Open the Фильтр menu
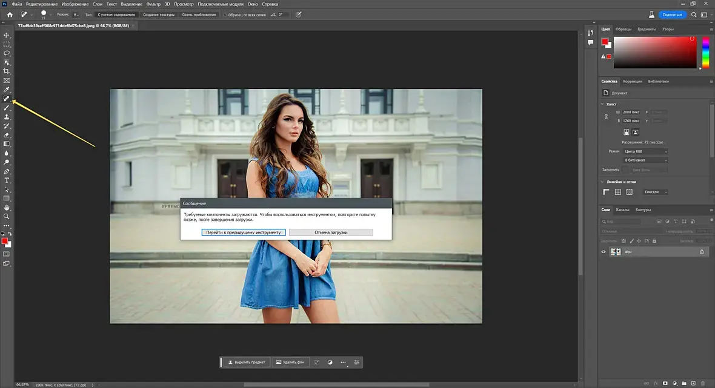 point(153,4)
